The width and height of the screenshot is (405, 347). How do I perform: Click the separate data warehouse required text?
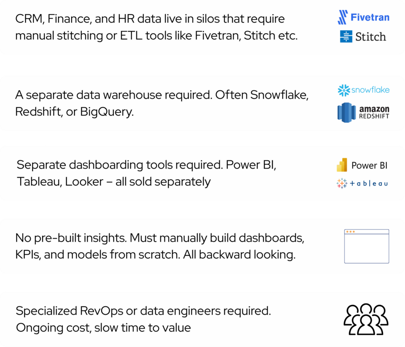(x=162, y=103)
